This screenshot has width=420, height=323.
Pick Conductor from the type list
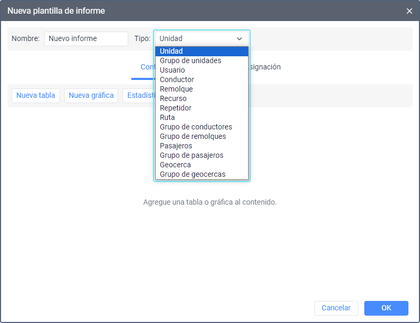(201, 79)
